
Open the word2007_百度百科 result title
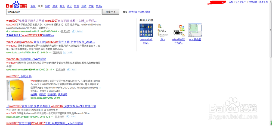click(19, 76)
